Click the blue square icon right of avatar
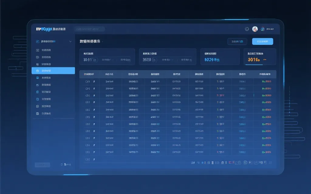311x194 pixels. (262, 29)
